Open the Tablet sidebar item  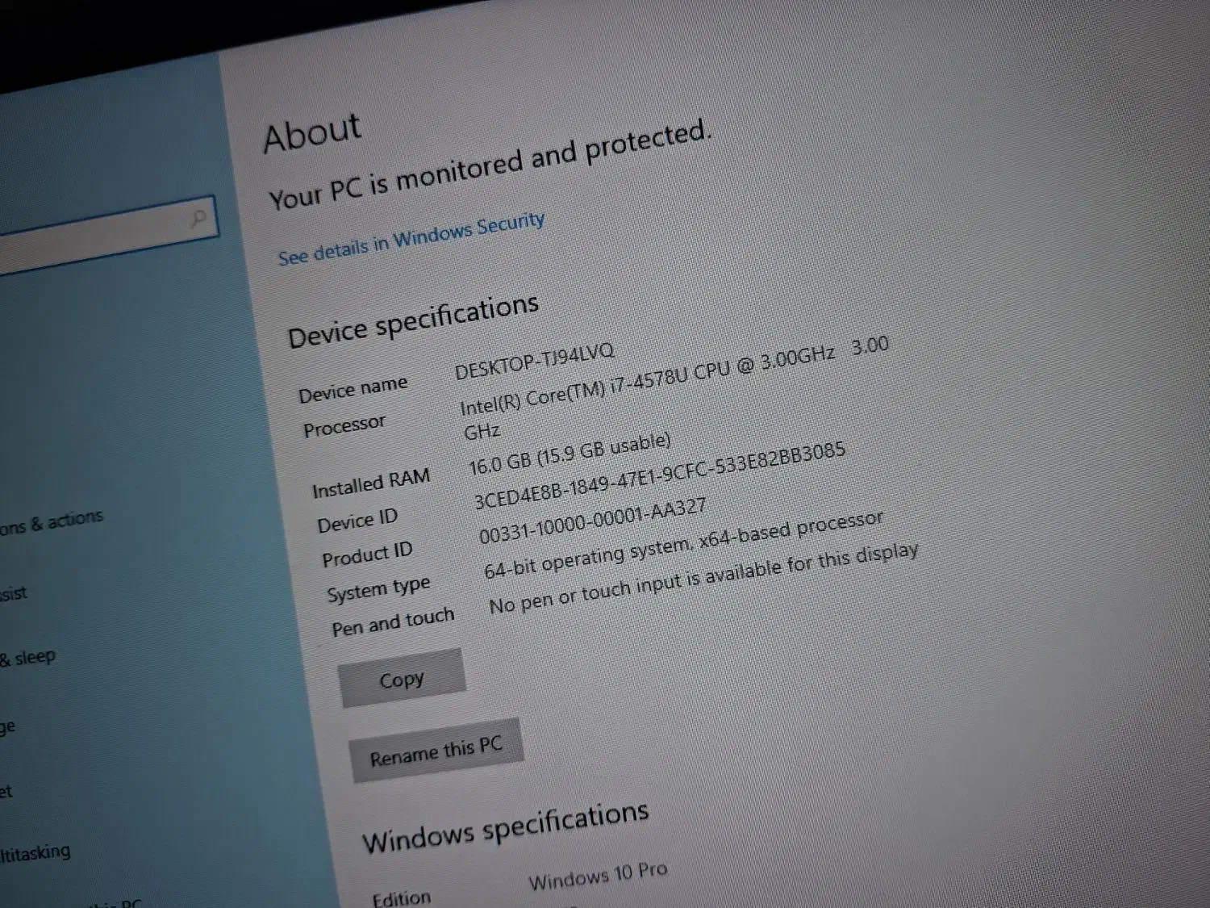6,792
